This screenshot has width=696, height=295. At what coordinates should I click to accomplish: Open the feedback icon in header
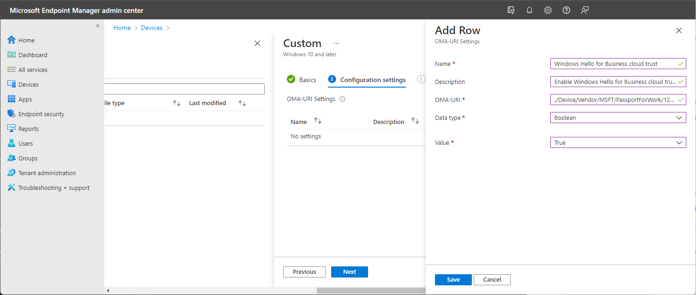pyautogui.click(x=585, y=10)
